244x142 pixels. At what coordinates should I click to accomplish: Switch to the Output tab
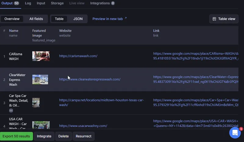pyautogui.click(x=10, y=3)
